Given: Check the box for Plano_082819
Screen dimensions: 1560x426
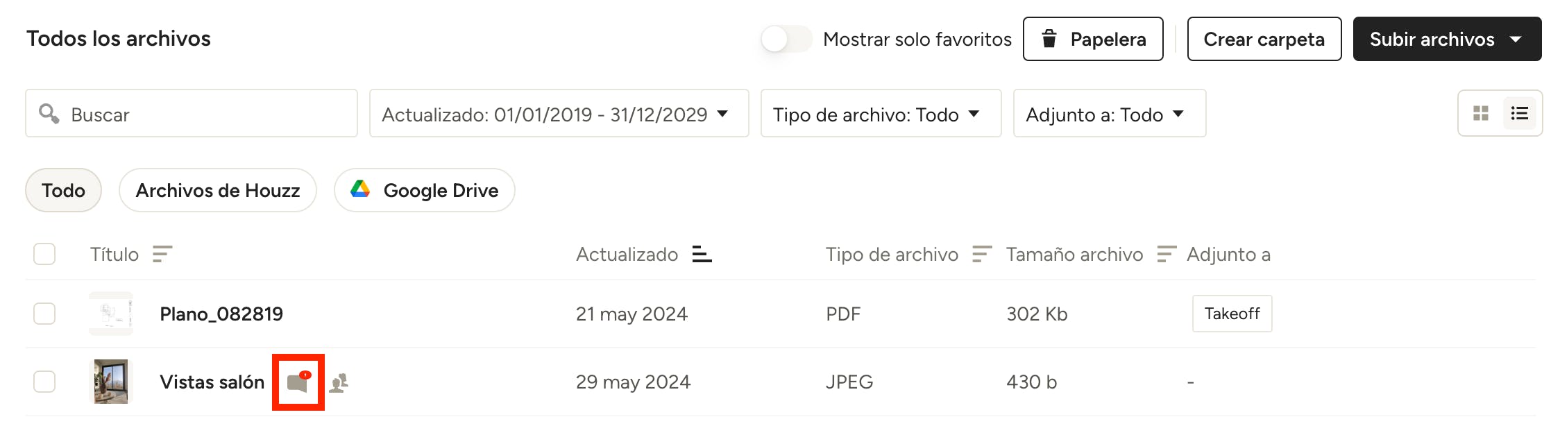Looking at the screenshot, I should [44, 314].
